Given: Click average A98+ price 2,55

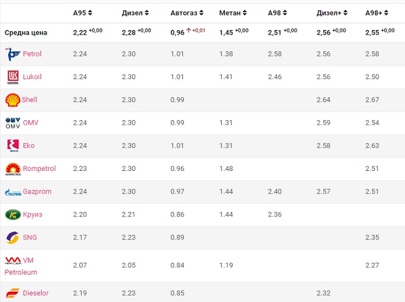Looking at the screenshot, I should pyautogui.click(x=372, y=33).
